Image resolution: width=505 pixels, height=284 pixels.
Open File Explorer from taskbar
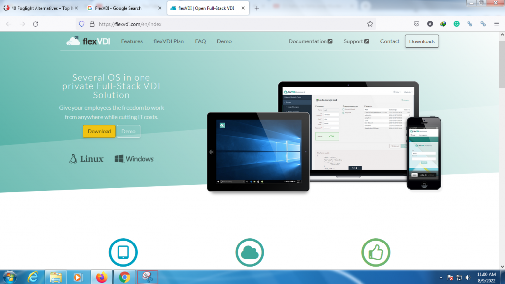(x=56, y=277)
